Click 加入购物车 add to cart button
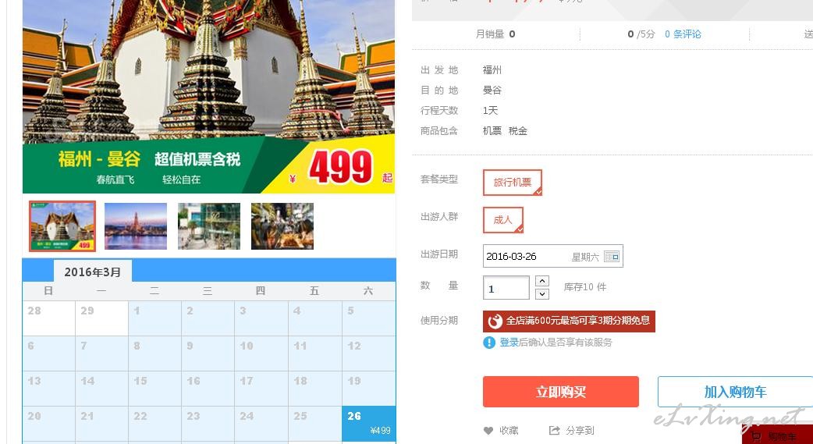 click(x=735, y=392)
